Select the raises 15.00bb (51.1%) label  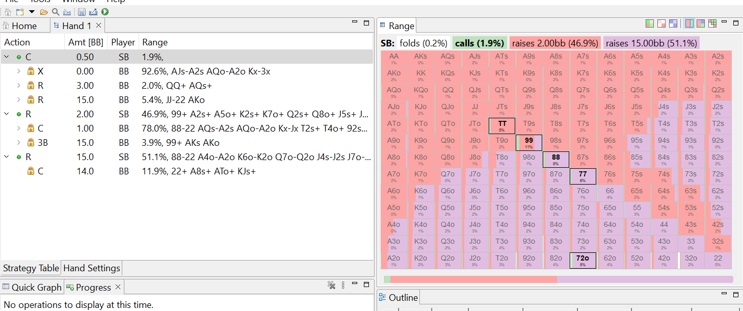click(x=651, y=43)
